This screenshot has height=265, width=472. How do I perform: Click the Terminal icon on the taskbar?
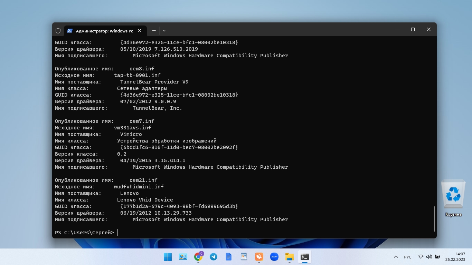305,257
